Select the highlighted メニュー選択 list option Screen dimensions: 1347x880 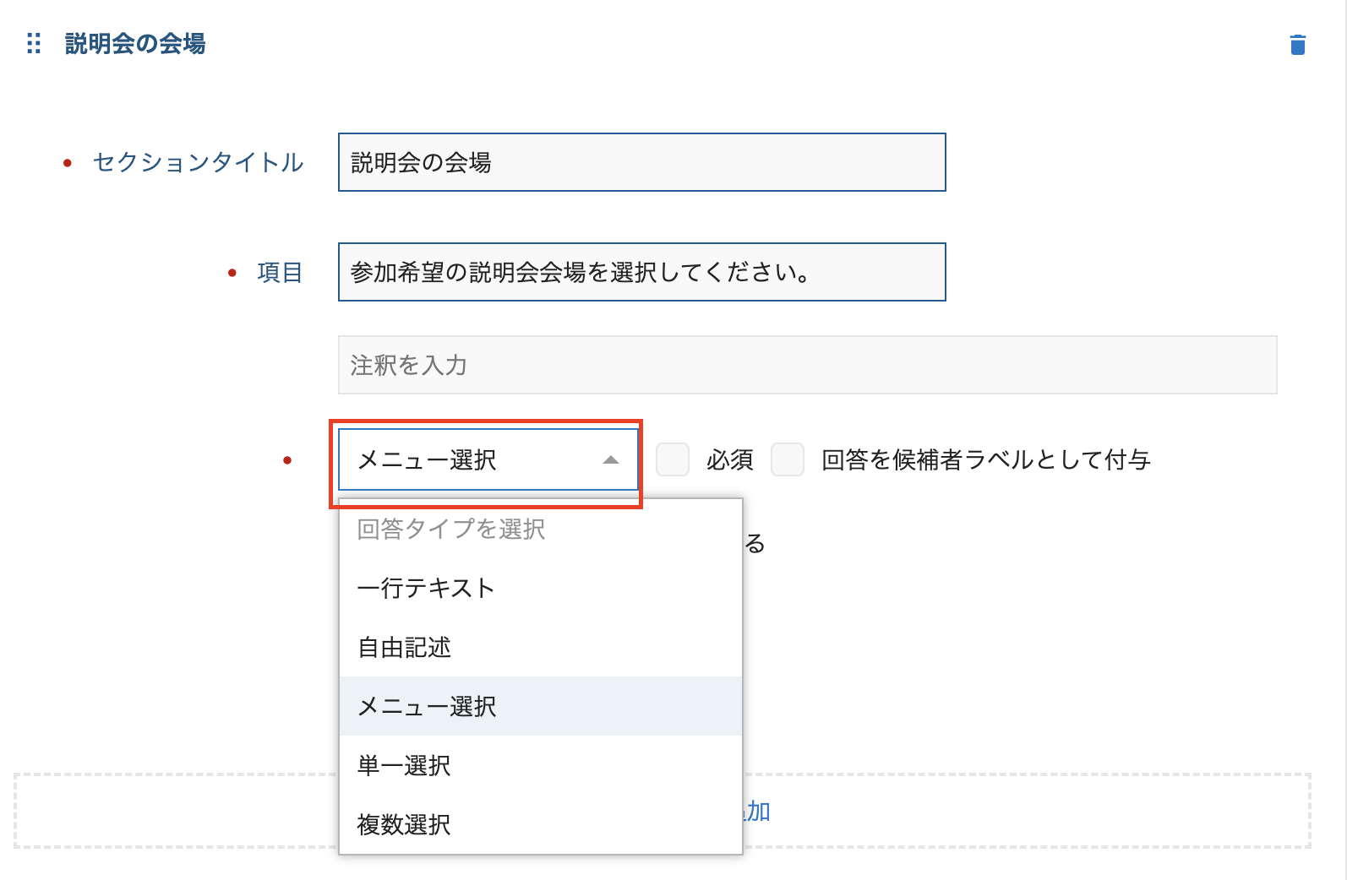coord(428,706)
